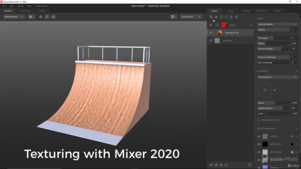The width and height of the screenshot is (301, 169).
Task: Click the third icon in the bottom layer bar
Action: 221,165
